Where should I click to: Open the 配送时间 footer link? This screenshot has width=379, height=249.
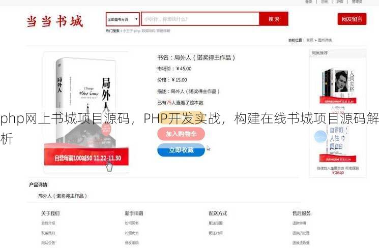click(216, 233)
